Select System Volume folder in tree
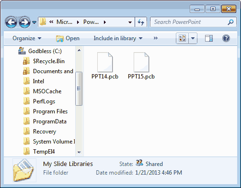Image resolution: width=241 pixels, height=188 pixels. pos(54,142)
